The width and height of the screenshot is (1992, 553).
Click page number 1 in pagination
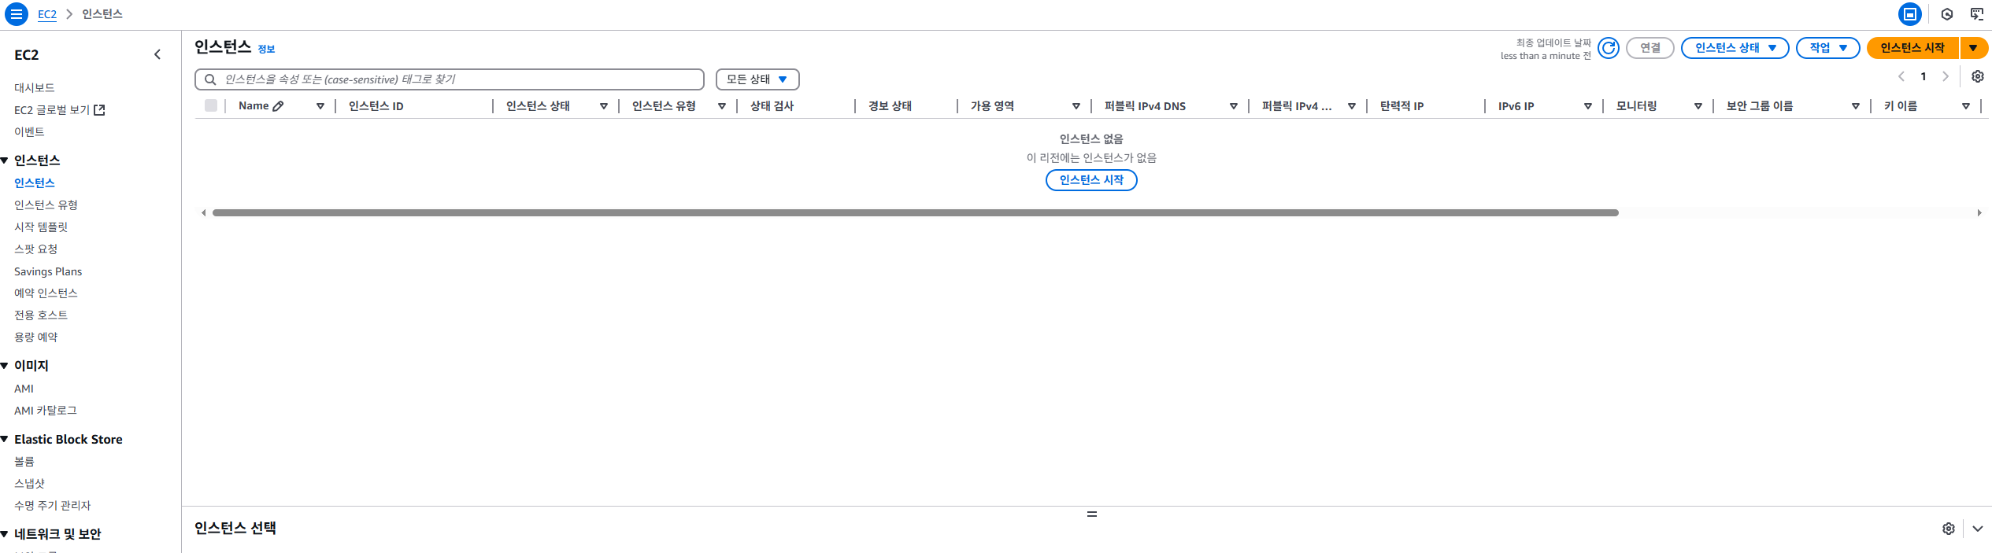coord(1924,76)
